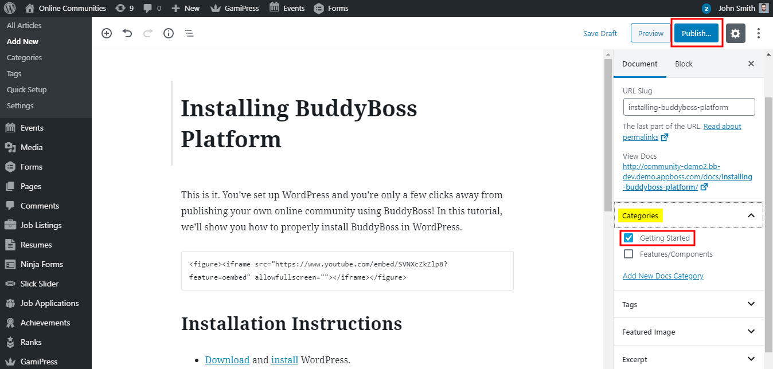Open GamiPress from the top admin bar

235,8
